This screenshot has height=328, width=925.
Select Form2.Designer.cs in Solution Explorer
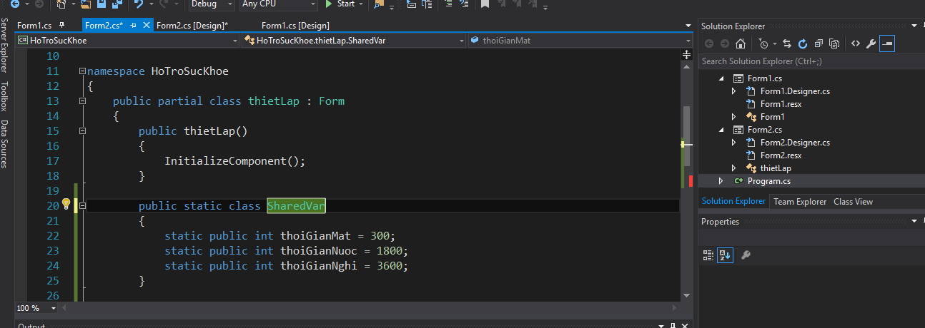(795, 143)
